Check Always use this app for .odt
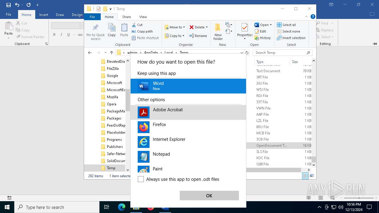Image resolution: width=379 pixels, height=213 pixels. (x=141, y=179)
